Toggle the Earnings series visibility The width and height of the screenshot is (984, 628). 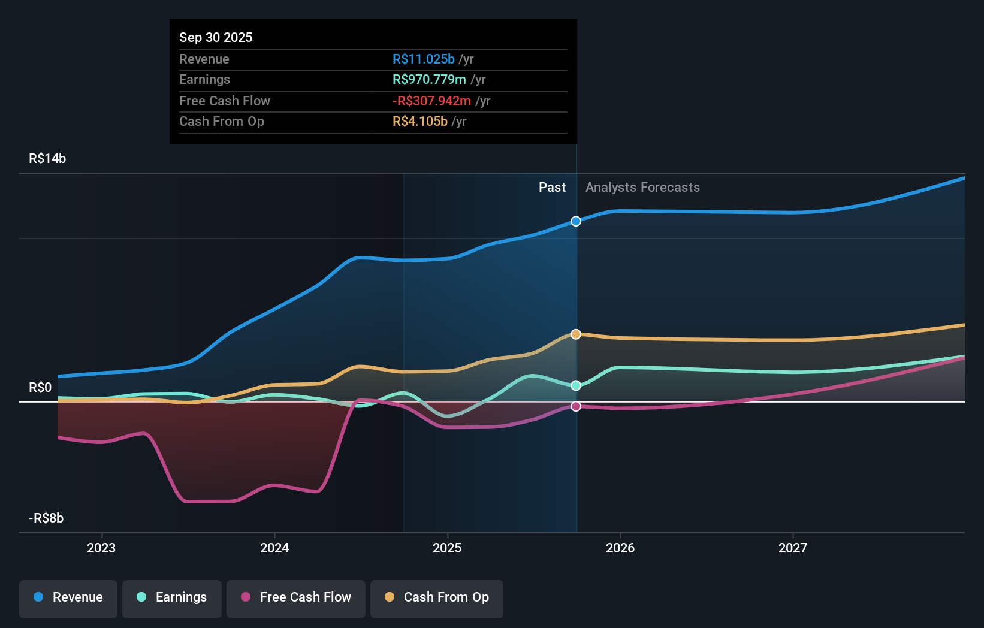pyautogui.click(x=172, y=599)
